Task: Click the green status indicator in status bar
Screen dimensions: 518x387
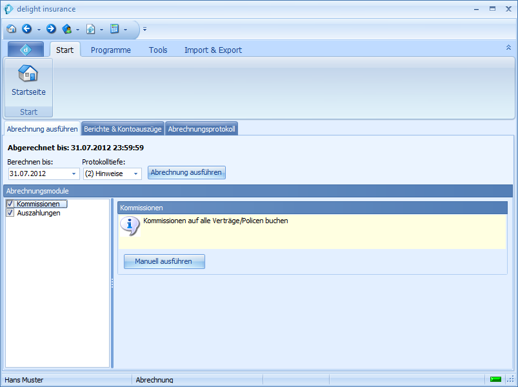Action: tap(495, 379)
